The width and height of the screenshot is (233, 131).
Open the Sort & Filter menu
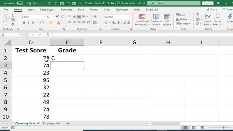(208, 20)
